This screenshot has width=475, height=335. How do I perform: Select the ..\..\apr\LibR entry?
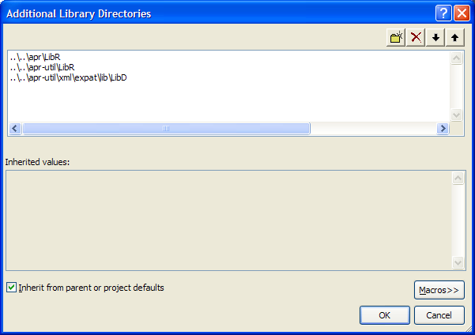[x=35, y=57]
